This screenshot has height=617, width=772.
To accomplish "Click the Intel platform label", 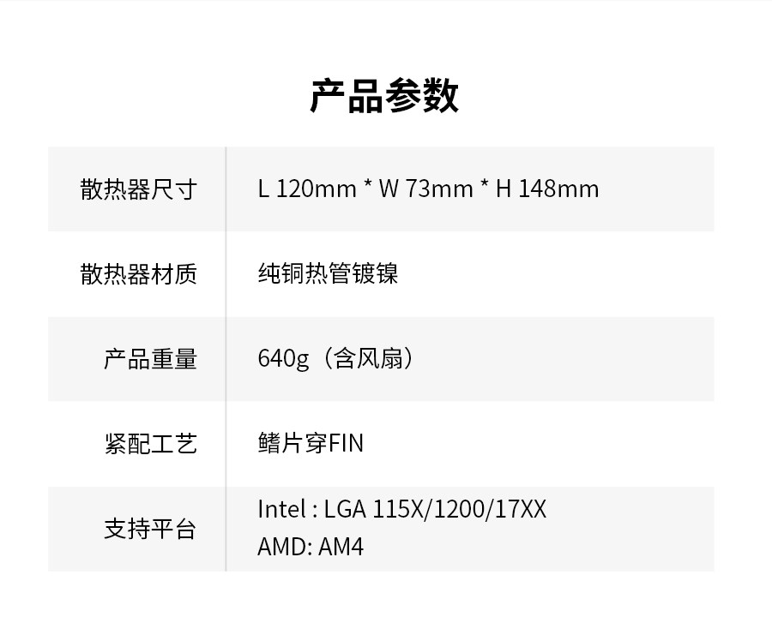I will (281, 510).
